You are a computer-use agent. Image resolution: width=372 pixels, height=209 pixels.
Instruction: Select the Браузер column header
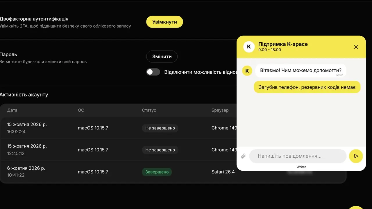tap(220, 110)
